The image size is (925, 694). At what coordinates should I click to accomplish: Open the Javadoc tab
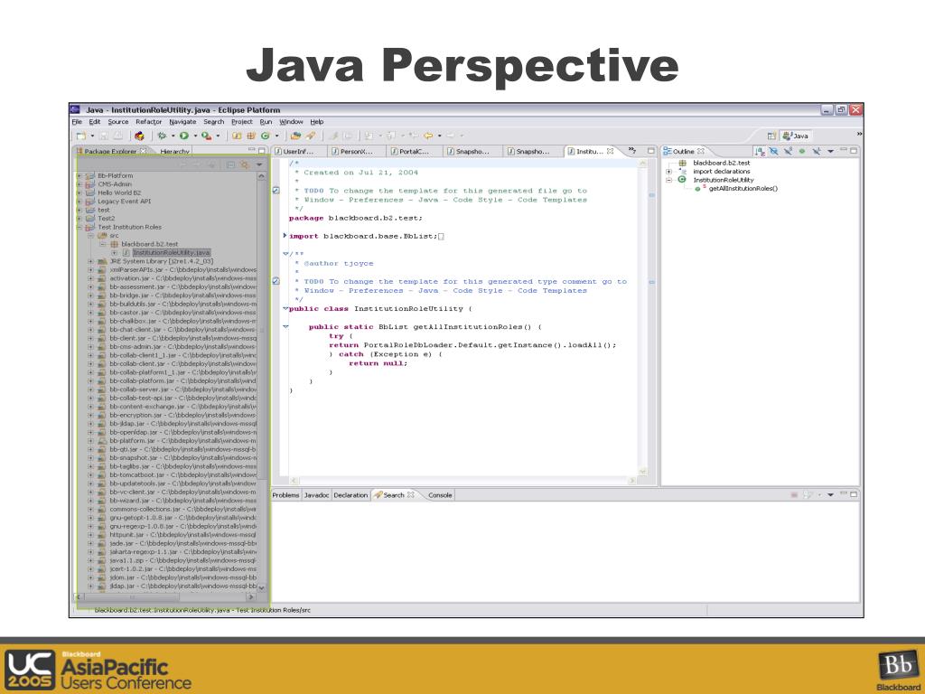[316, 495]
